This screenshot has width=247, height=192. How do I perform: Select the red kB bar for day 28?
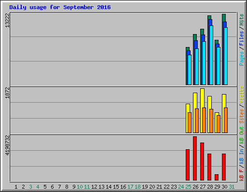[x=209, y=167]
